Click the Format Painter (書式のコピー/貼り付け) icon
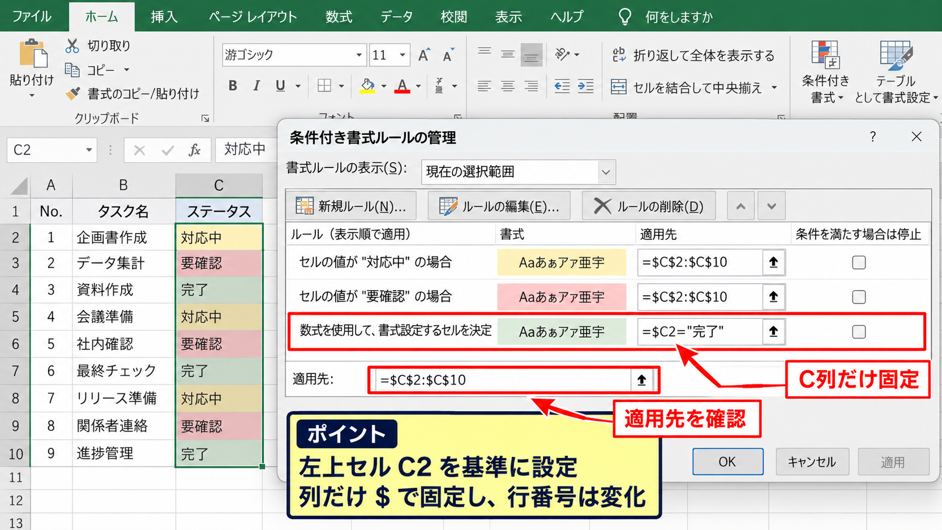The width and height of the screenshot is (942, 530). [73, 93]
